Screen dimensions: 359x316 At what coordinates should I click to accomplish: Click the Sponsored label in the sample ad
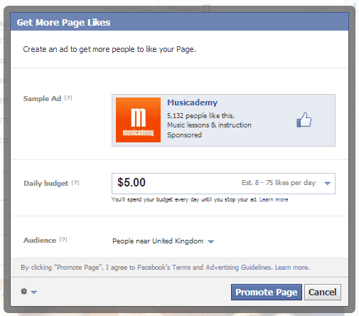tap(184, 135)
